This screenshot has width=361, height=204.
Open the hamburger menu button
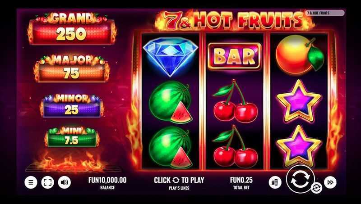tap(31, 182)
